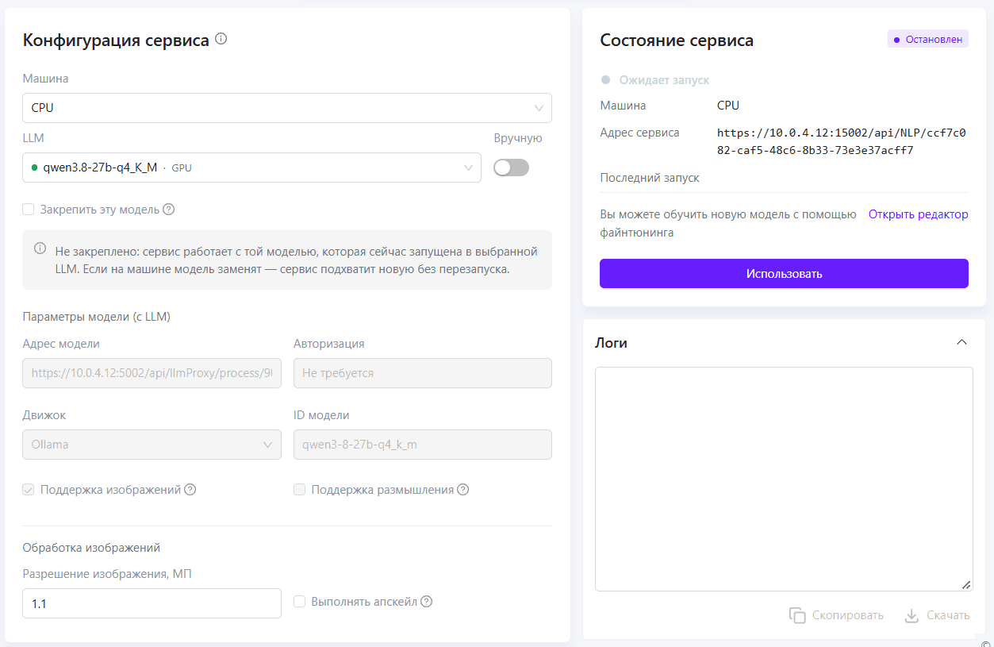Click the GPU tag in the LLM dropdown
The image size is (994, 647).
click(x=182, y=168)
